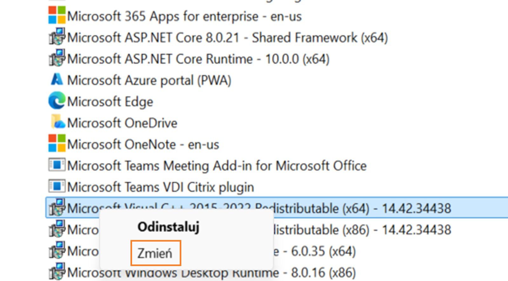The width and height of the screenshot is (508, 281).
Task: Click the Microsoft Azure portal icon
Action: 56,80
